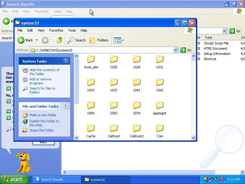Select the 1033 folder

coord(91,85)
